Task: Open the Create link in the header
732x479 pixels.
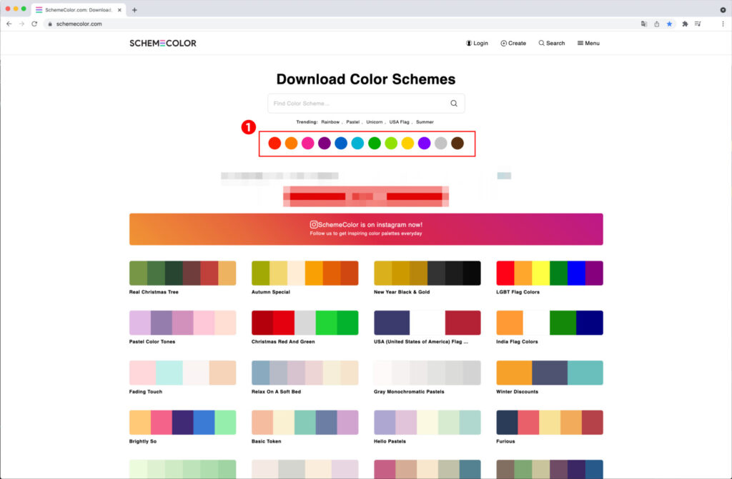Action: pos(513,43)
